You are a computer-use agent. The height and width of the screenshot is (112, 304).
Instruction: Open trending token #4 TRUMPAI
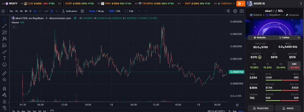coord(155,4)
